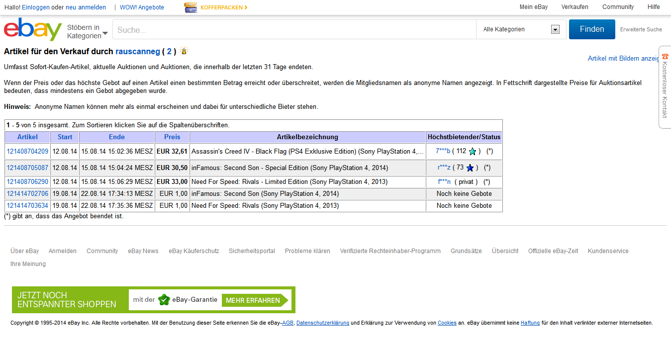
Task: Click the new-member icon beside rauscanneg
Action: [184, 51]
